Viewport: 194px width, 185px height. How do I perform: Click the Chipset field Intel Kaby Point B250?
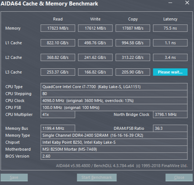pyautogui.click(x=114, y=142)
